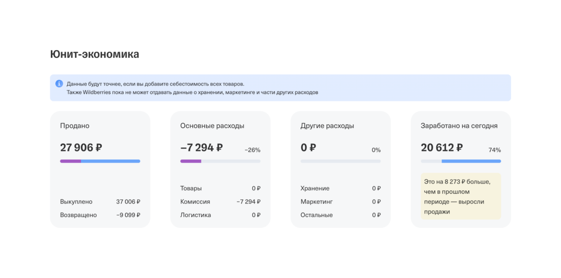
Task: Open the Товары expense row
Action: coord(191,188)
